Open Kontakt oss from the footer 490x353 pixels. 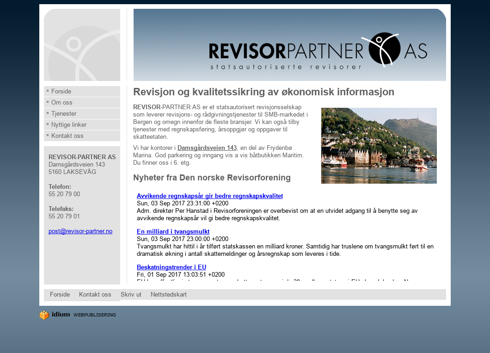click(x=95, y=294)
